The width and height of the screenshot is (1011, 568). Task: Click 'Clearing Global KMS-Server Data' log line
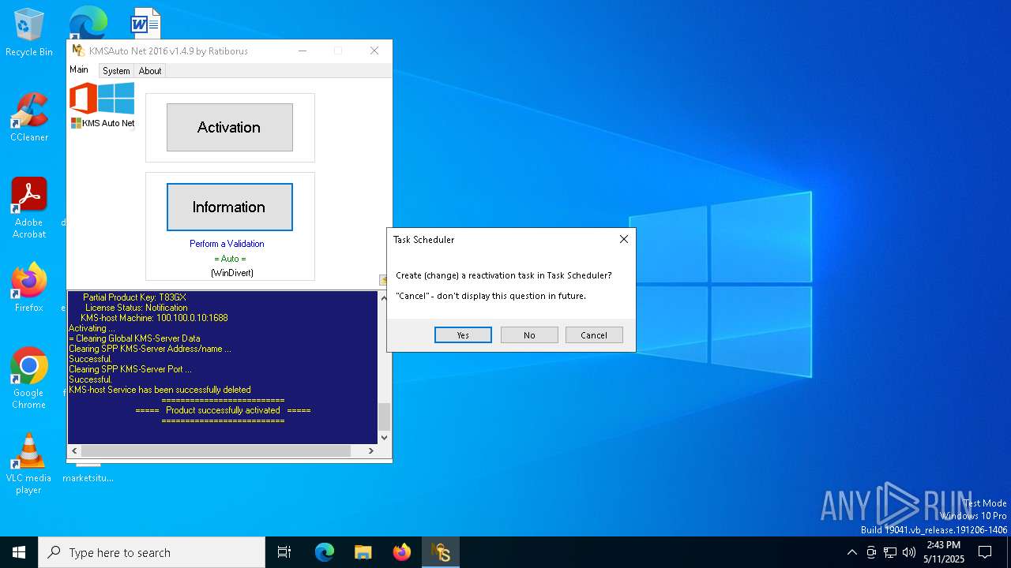click(x=138, y=338)
